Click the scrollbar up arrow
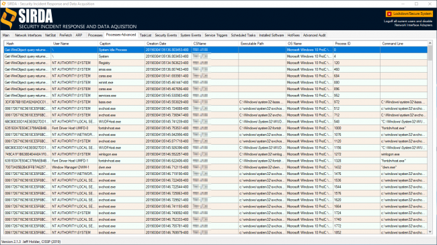The height and width of the screenshot is (245, 437). coord(430,43)
